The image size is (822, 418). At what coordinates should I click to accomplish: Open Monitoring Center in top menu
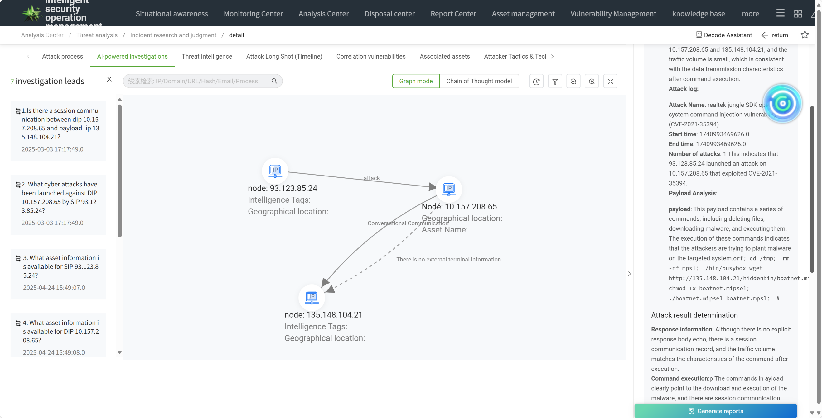[253, 14]
